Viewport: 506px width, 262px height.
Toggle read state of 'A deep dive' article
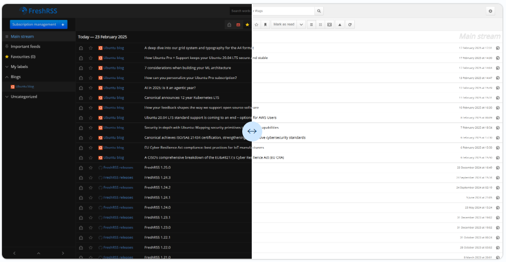[81, 48]
